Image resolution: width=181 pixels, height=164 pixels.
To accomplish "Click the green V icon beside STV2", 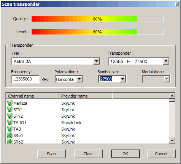I will (x=10, y=116).
